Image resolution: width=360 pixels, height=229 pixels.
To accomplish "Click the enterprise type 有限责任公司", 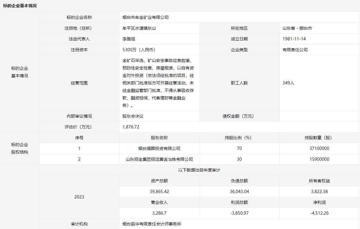I will pyautogui.click(x=295, y=50).
